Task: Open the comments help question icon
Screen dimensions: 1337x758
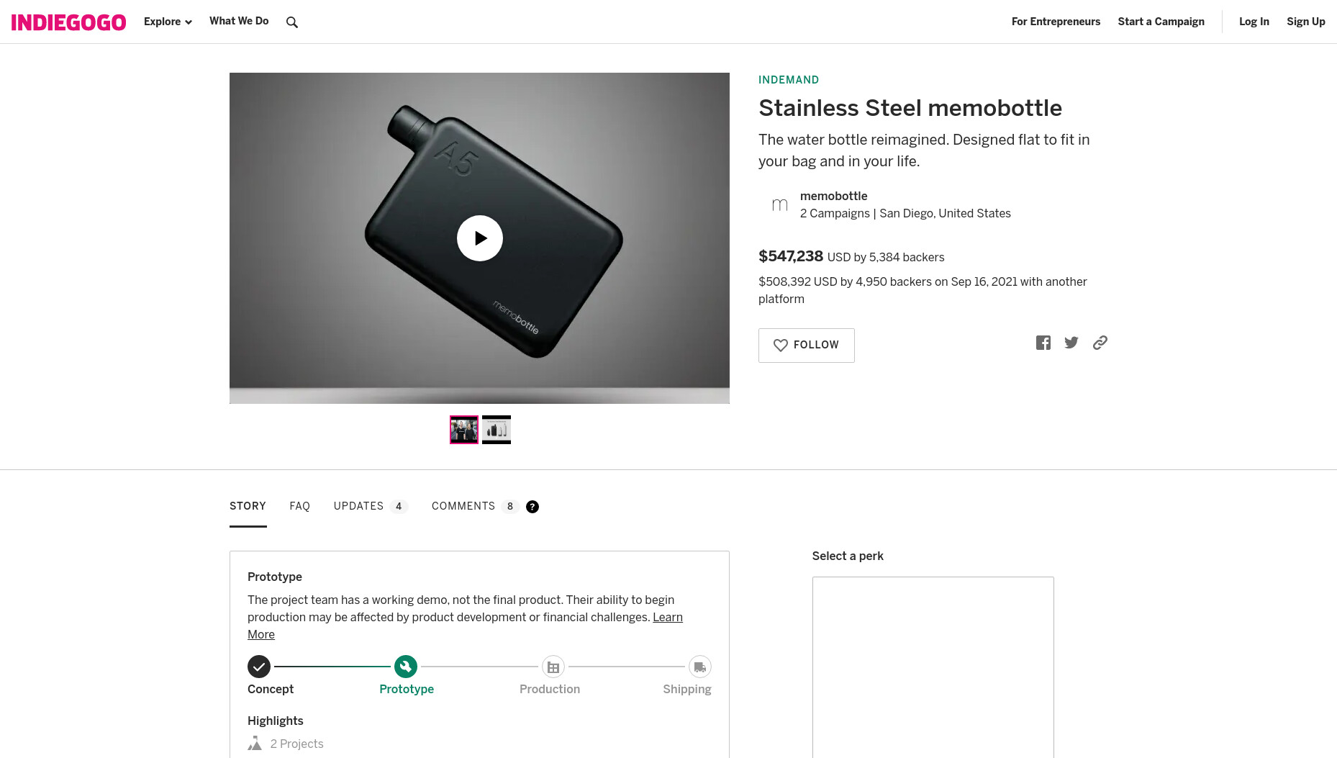Action: [x=532, y=507]
